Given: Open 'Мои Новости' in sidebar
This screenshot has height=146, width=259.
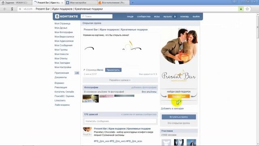Looking at the screenshot, I should click(x=62, y=54).
